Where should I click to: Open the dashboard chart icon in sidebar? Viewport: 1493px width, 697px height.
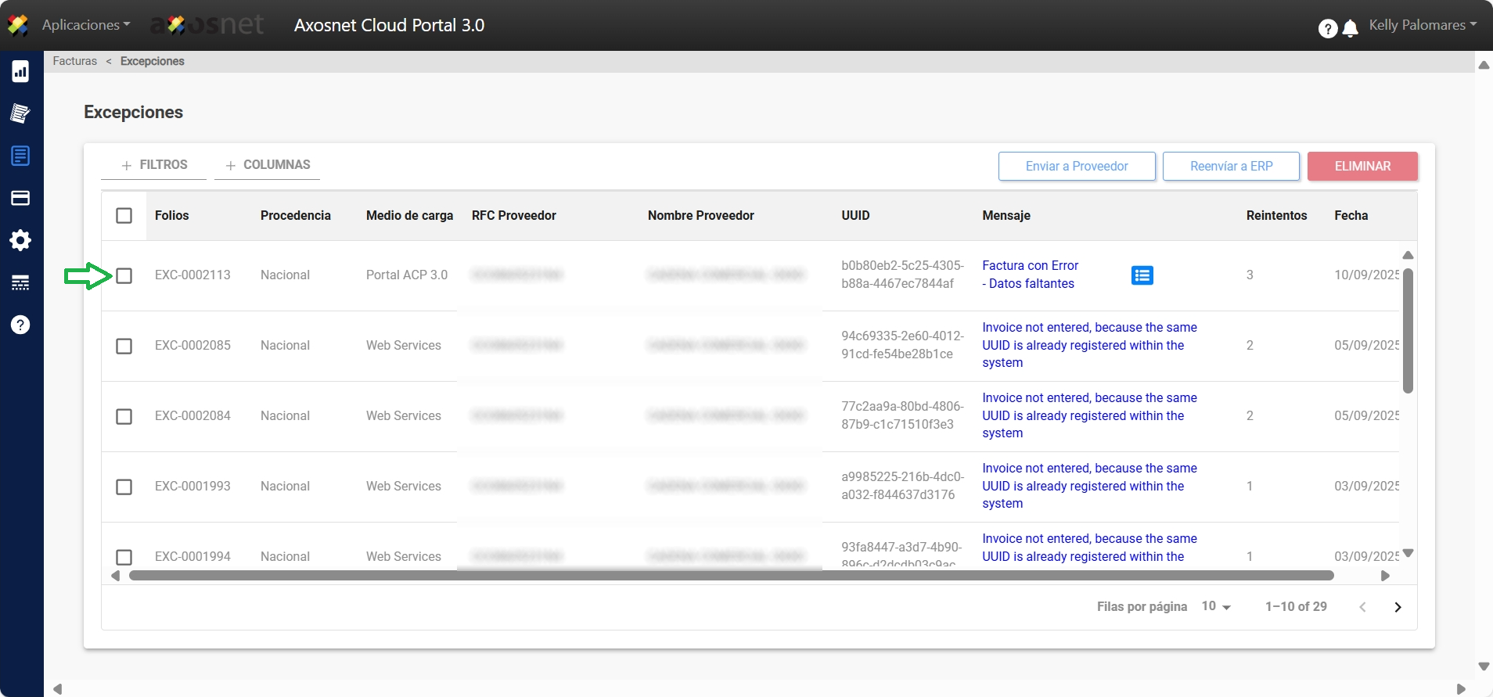(20, 71)
